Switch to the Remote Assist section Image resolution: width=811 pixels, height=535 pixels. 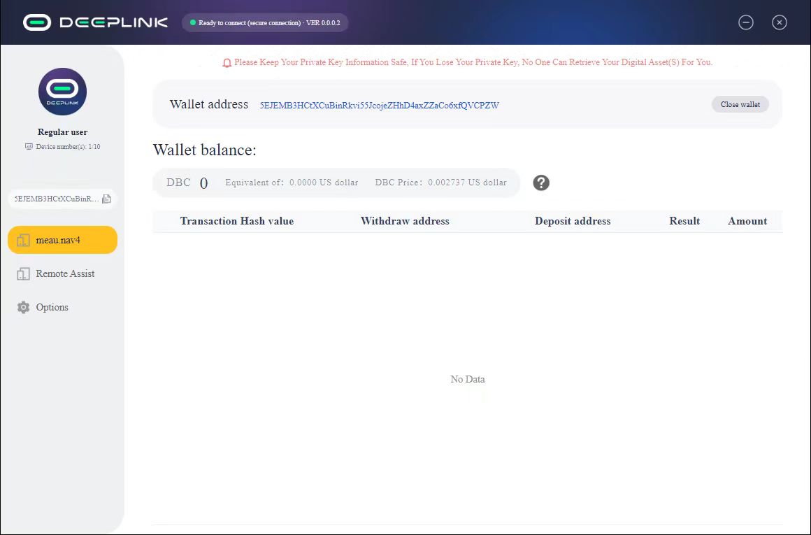[65, 273]
